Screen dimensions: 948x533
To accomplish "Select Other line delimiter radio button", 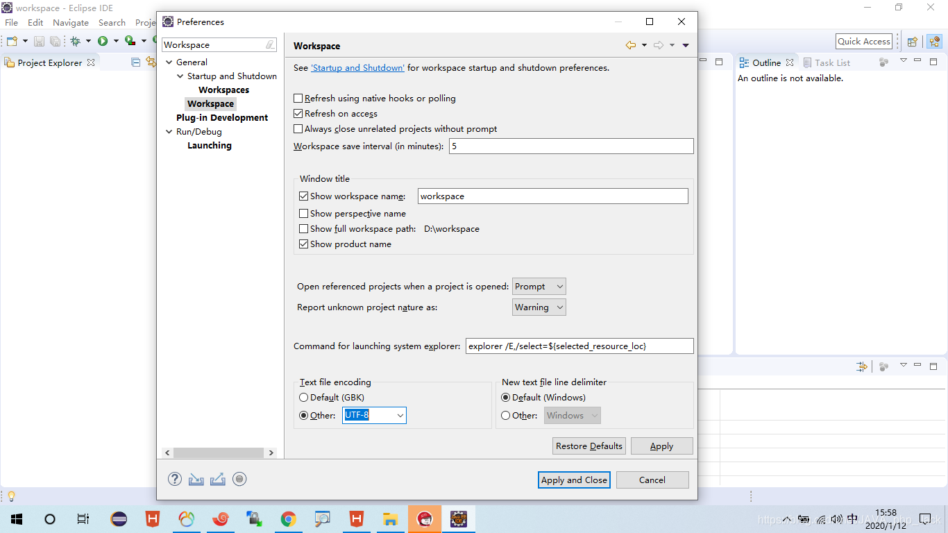I will (x=506, y=416).
